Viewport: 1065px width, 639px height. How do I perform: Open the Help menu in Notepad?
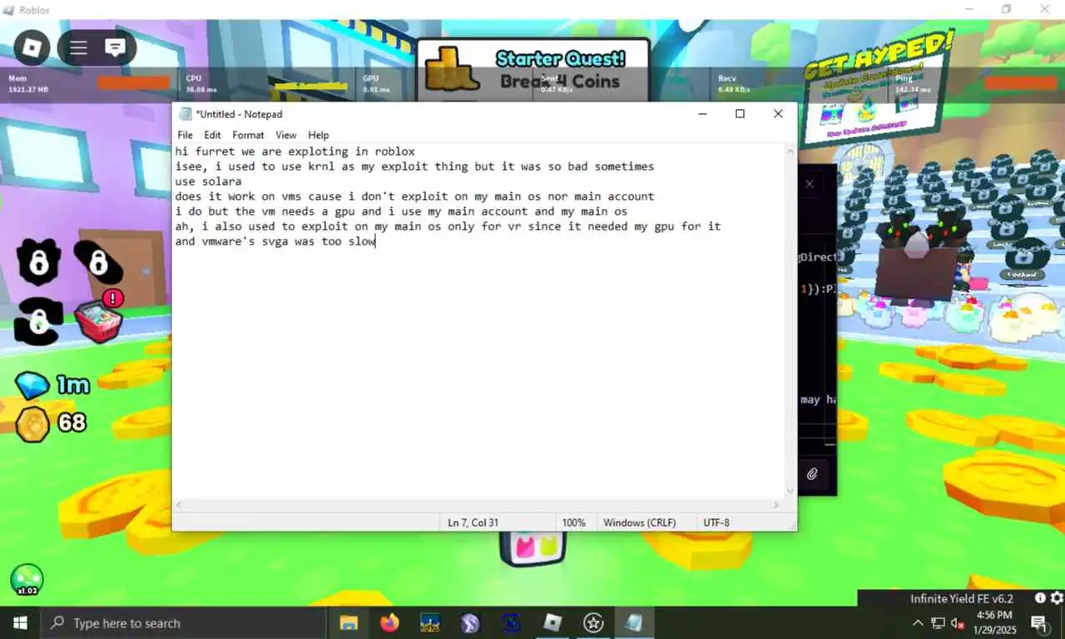tap(318, 135)
